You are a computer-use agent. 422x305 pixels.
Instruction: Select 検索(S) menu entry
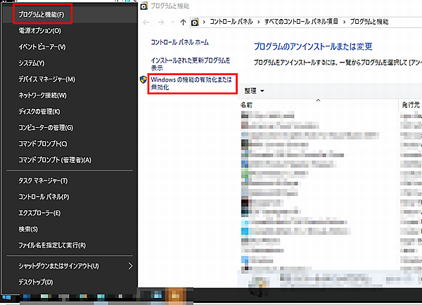pos(28,229)
